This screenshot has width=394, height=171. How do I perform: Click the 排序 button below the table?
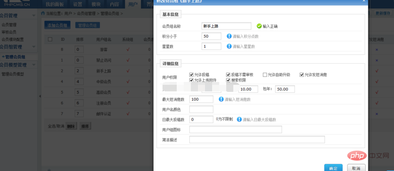85,126
